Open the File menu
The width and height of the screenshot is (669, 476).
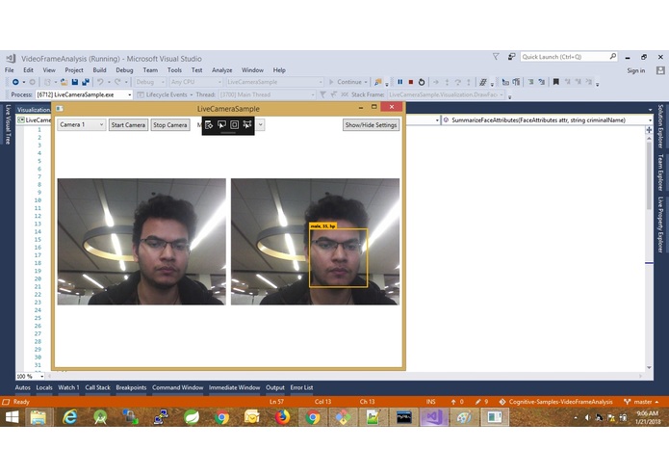click(10, 70)
